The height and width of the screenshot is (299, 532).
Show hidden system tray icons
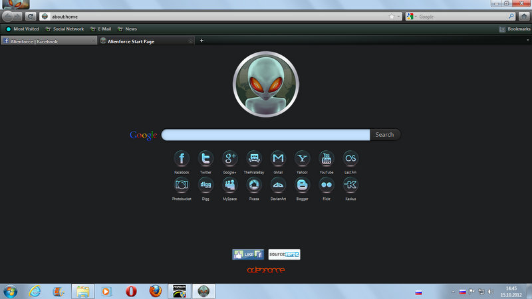453,292
